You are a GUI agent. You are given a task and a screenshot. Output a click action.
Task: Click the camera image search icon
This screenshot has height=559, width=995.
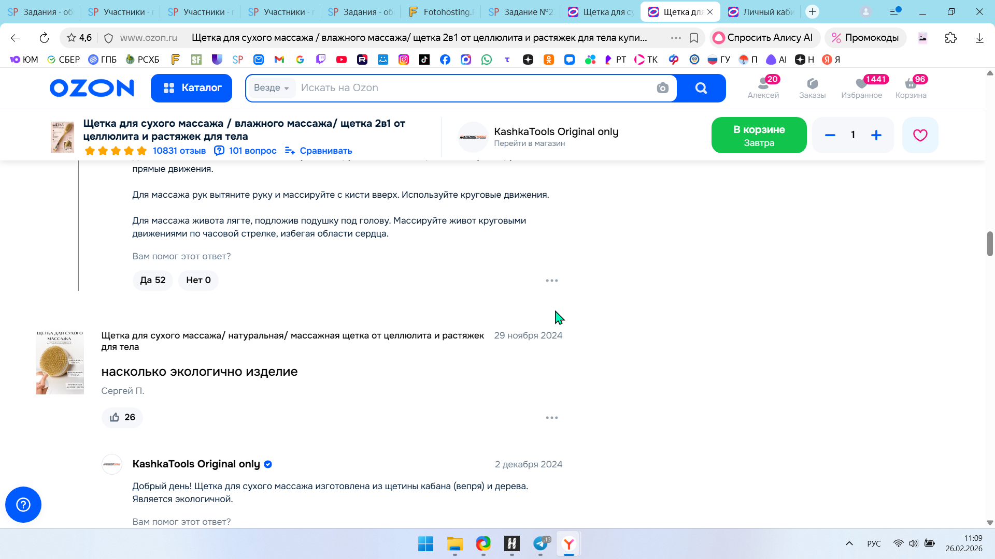click(x=662, y=88)
